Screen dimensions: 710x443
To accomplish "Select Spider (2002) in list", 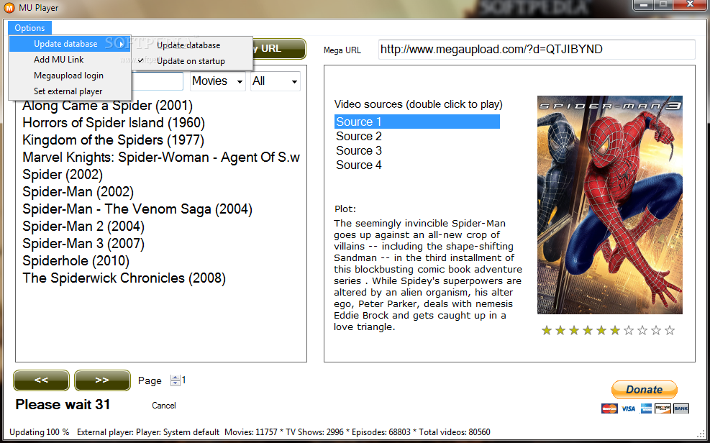I will tap(63, 174).
